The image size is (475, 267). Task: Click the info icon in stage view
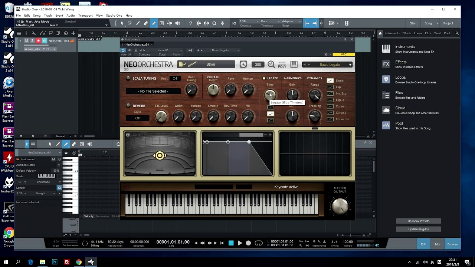pyautogui.click(x=128, y=135)
